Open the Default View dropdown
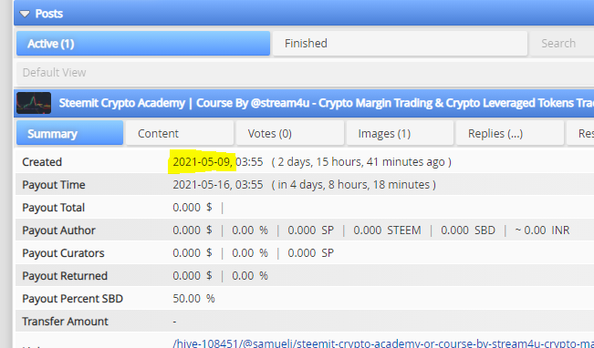The height and width of the screenshot is (348, 594). pyautogui.click(x=305, y=73)
